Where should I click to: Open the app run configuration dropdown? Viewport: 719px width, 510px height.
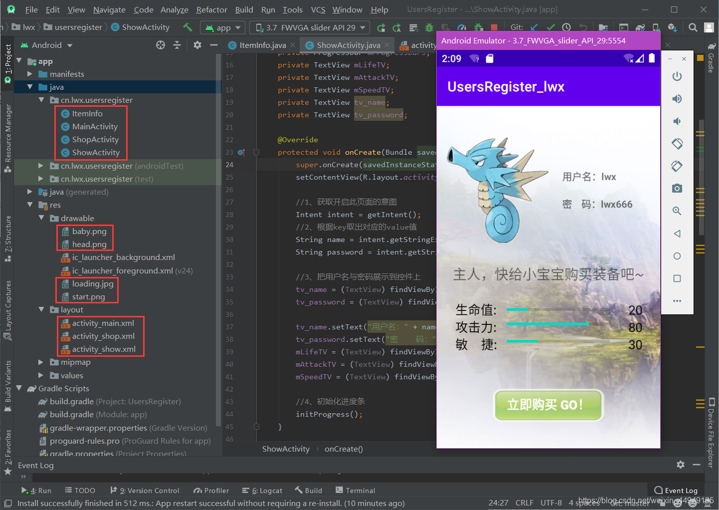tap(223, 28)
